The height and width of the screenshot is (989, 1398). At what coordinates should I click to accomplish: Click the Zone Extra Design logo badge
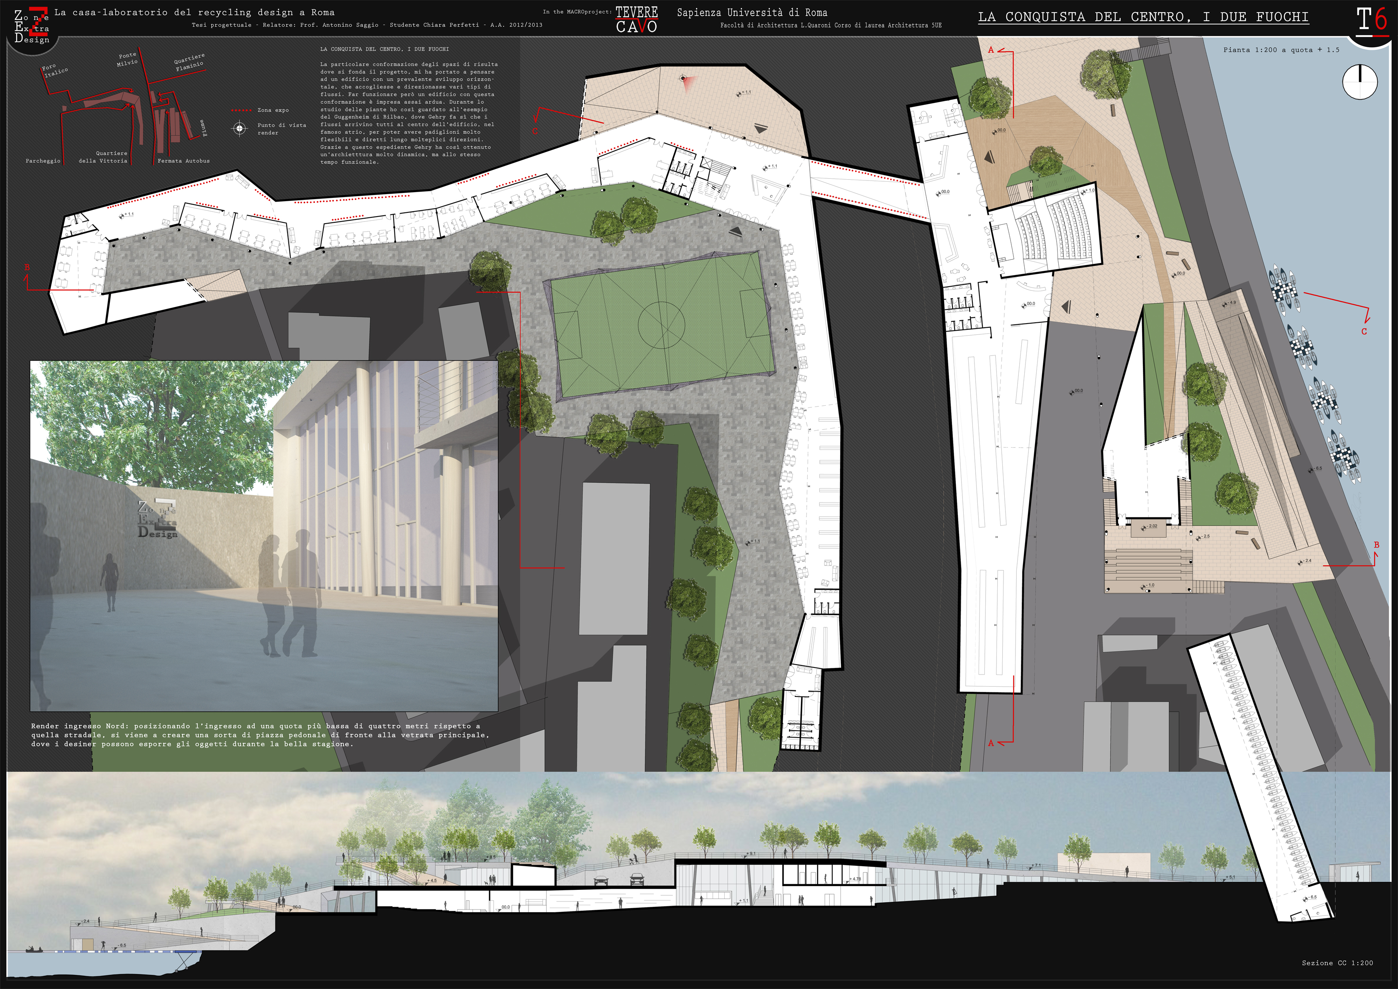point(32,26)
